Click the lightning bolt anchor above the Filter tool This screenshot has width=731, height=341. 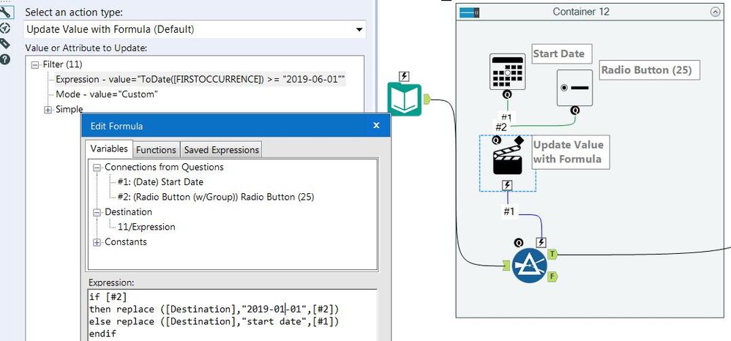click(541, 242)
